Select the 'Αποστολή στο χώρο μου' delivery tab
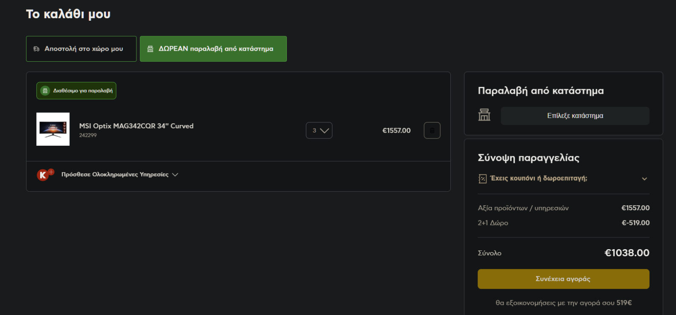 click(81, 49)
